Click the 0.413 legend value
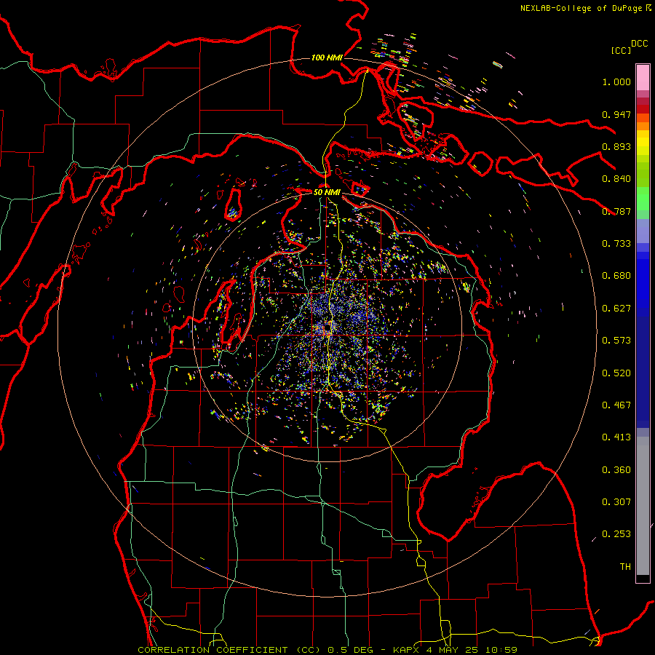Viewport: 655px width, 655px height. pos(616,437)
